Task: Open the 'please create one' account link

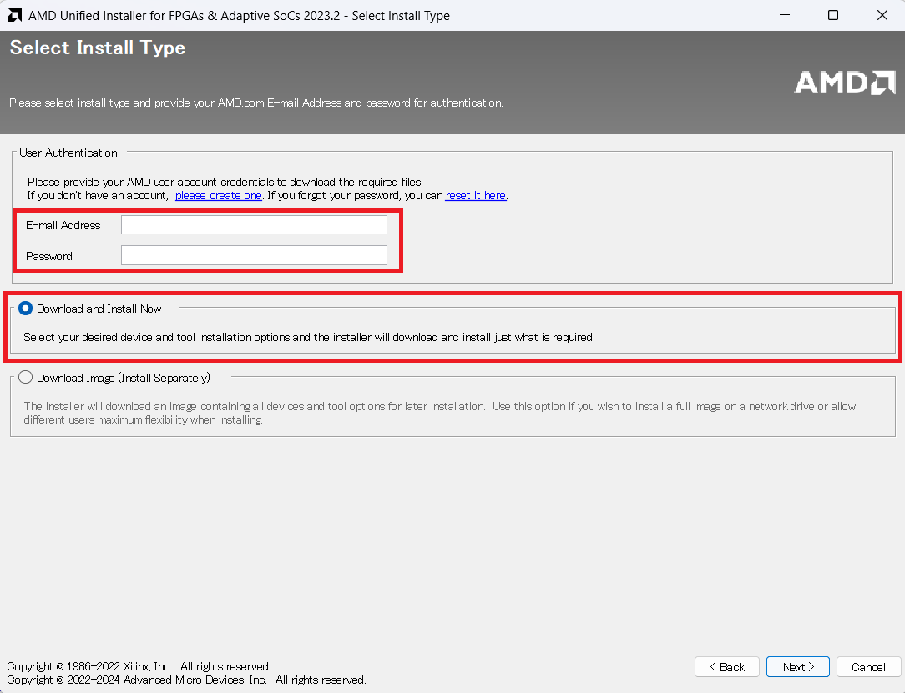Action: tap(219, 195)
